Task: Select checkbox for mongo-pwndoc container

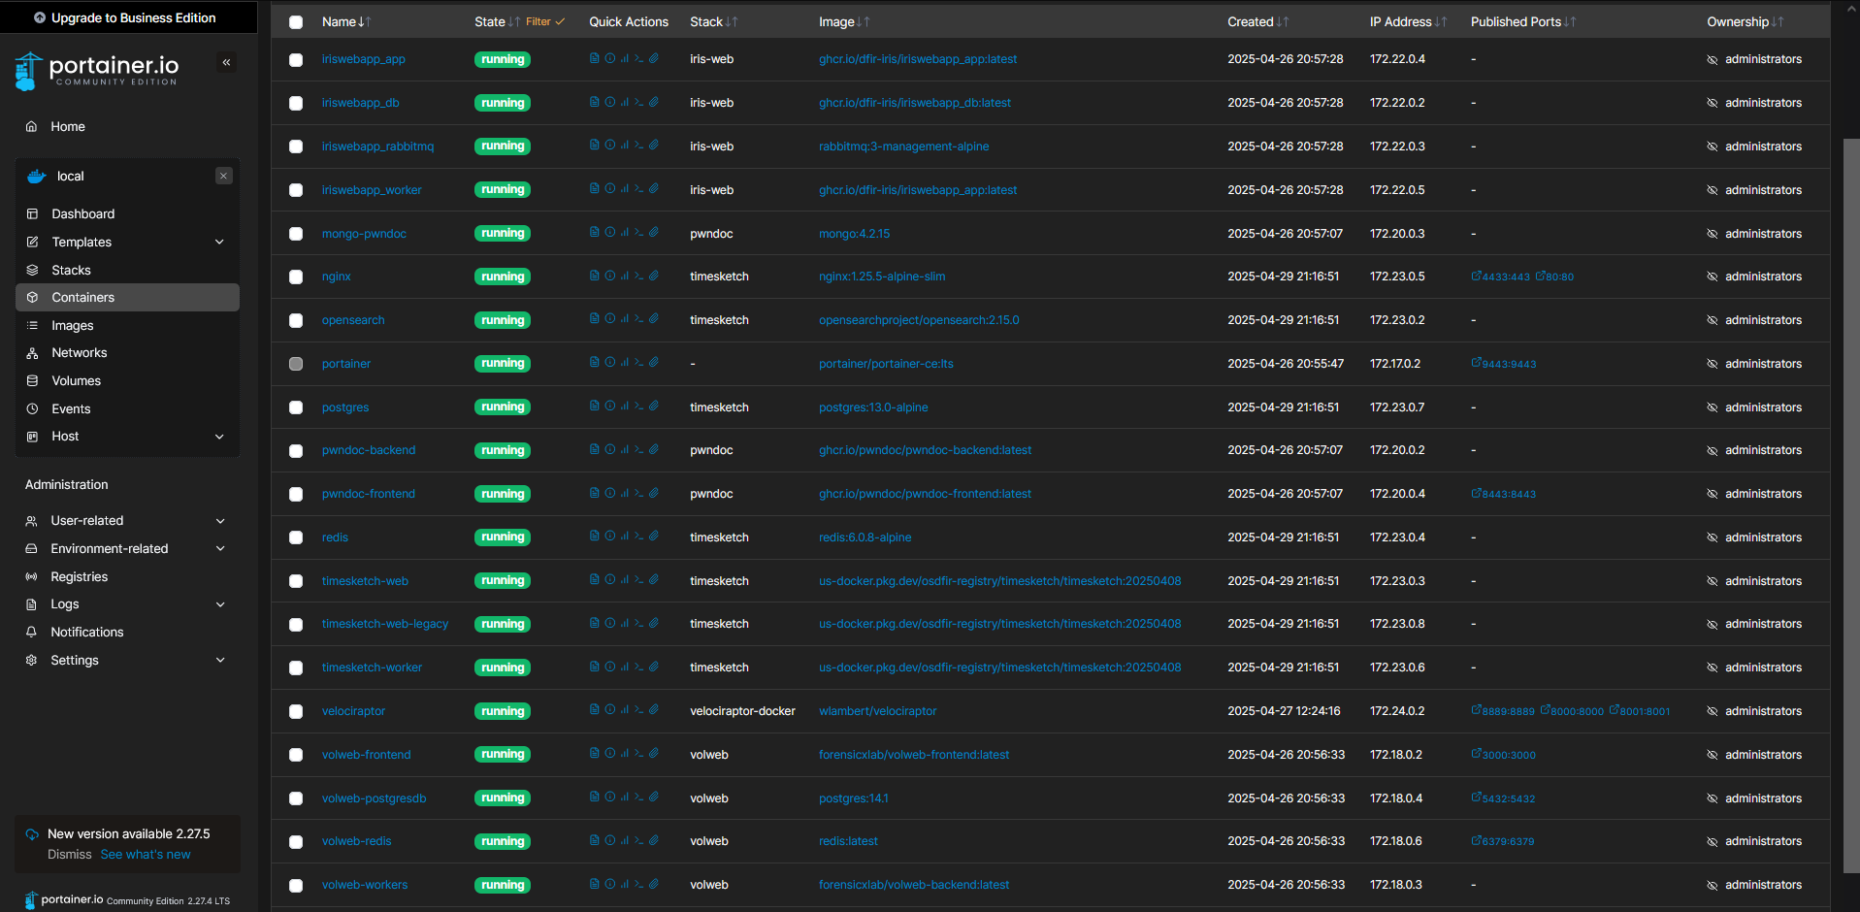Action: click(296, 234)
